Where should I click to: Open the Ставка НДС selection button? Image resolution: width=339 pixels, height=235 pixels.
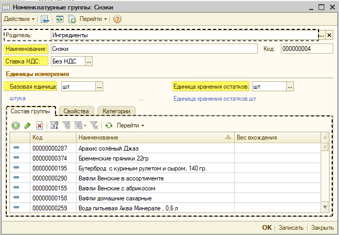[89, 61]
